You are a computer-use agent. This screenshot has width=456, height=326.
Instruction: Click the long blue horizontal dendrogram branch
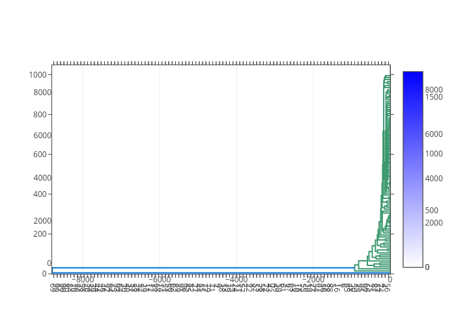(x=195, y=267)
